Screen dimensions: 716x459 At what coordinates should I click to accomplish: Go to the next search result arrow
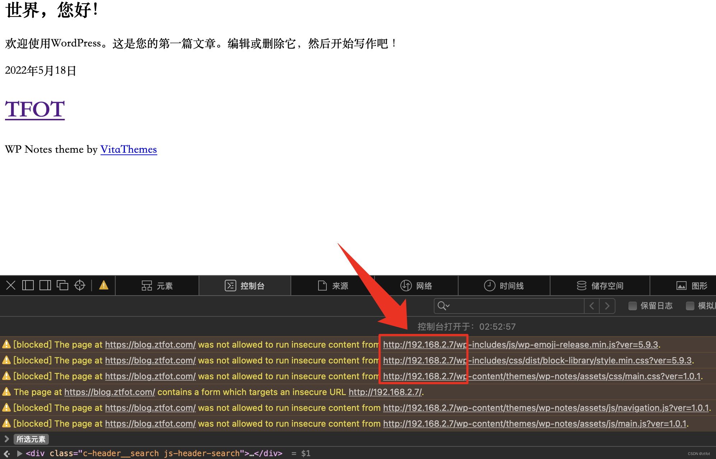[x=607, y=306]
